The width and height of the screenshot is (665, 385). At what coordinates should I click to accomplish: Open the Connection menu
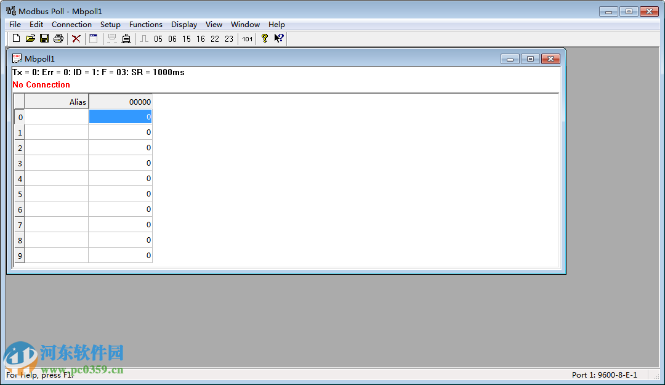[71, 24]
